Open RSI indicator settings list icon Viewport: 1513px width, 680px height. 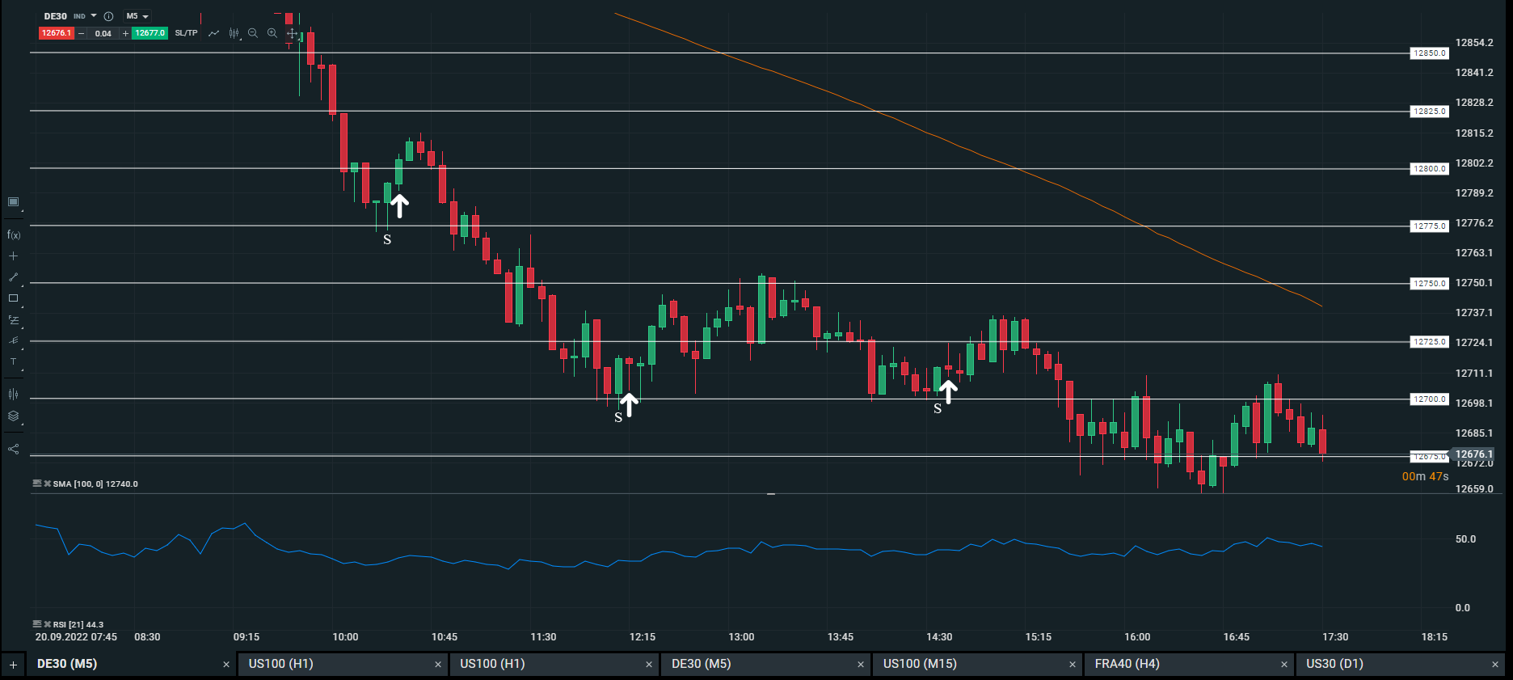(36, 624)
